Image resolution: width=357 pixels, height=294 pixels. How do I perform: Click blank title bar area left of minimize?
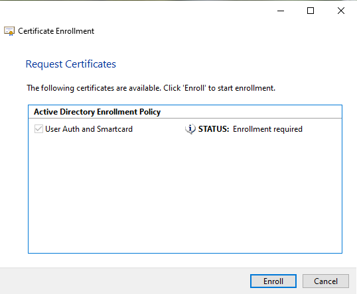coord(137,11)
